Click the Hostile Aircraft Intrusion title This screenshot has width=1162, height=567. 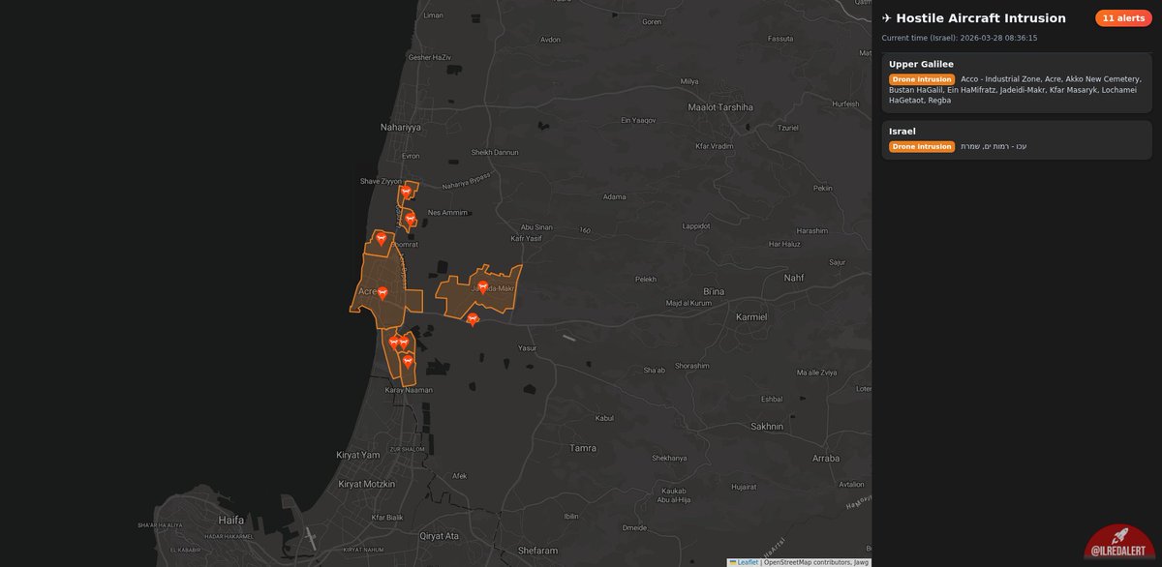[981, 18]
